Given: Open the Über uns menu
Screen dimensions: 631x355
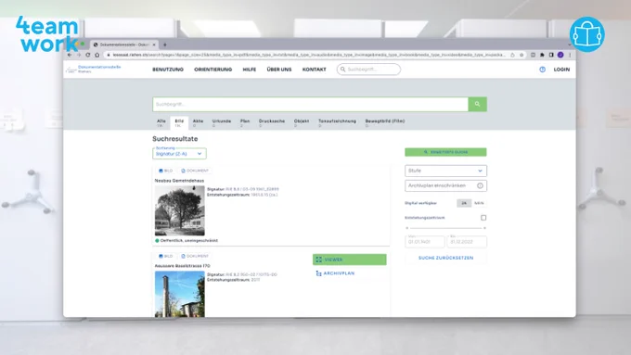Looking at the screenshot, I should tap(279, 70).
